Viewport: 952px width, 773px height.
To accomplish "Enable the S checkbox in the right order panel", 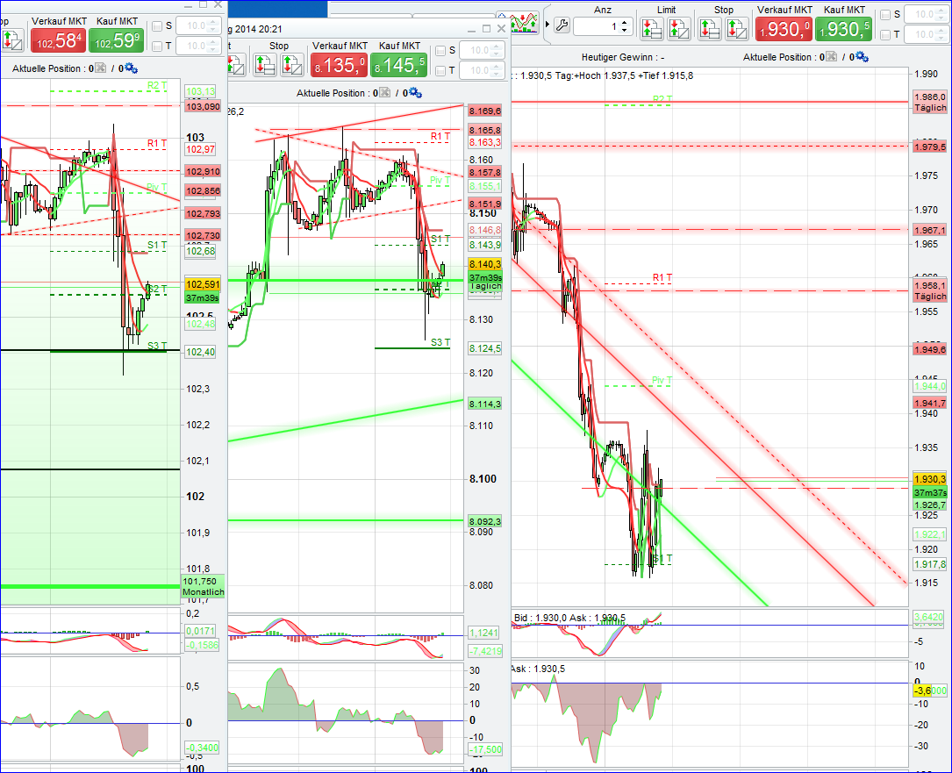I will (884, 13).
